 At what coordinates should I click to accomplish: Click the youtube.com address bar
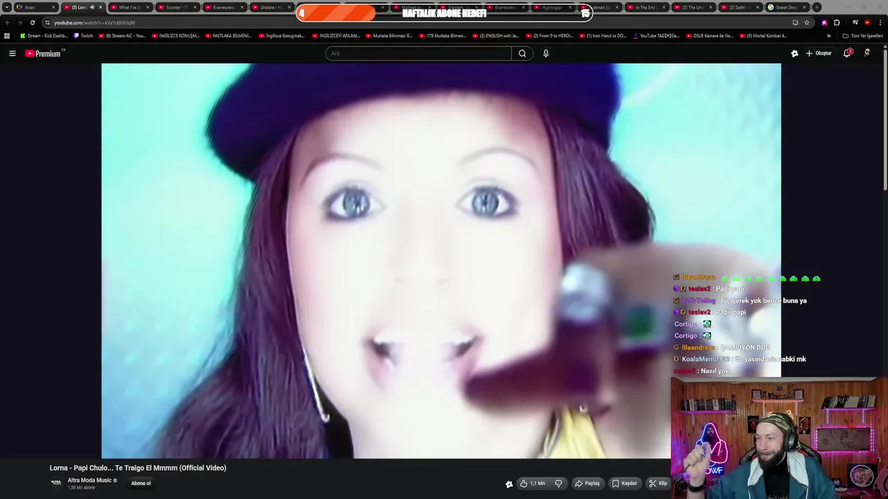(416, 22)
